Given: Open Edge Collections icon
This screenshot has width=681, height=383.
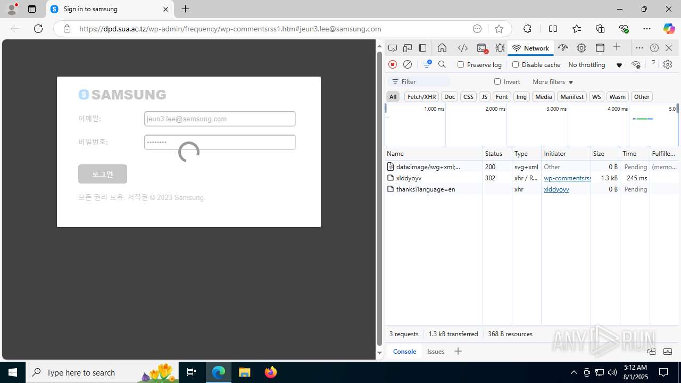Looking at the screenshot, I should click(x=600, y=29).
